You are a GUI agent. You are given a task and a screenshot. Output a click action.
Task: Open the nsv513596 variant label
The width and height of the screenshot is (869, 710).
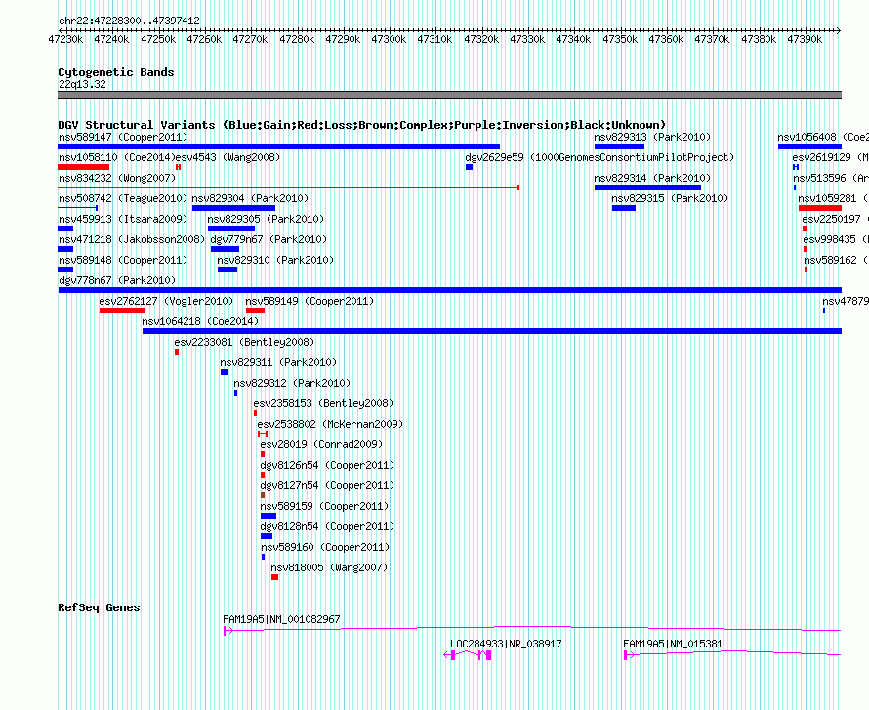[831, 178]
